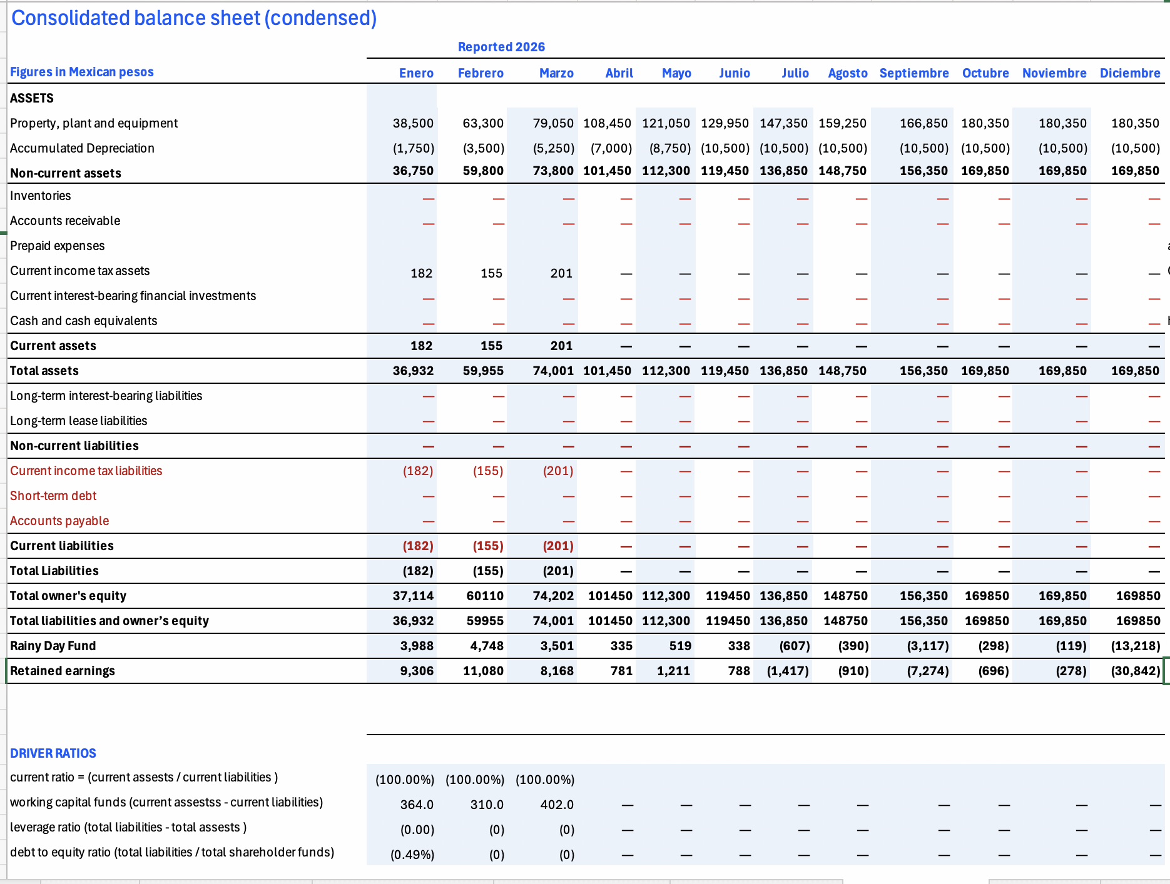This screenshot has width=1170, height=884.
Task: Click the Mayo column header
Action: 676,73
